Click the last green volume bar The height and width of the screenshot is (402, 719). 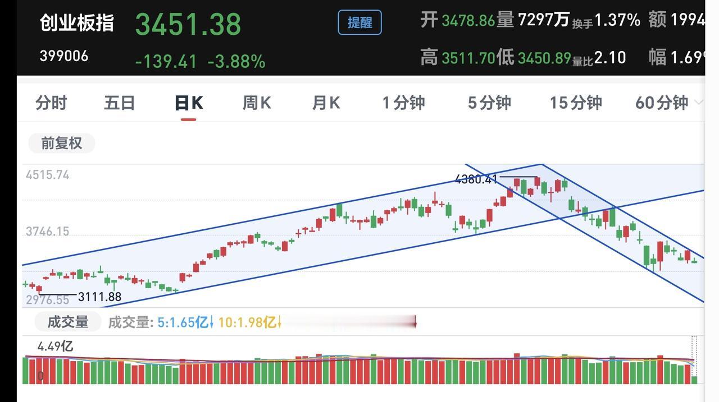click(x=695, y=380)
